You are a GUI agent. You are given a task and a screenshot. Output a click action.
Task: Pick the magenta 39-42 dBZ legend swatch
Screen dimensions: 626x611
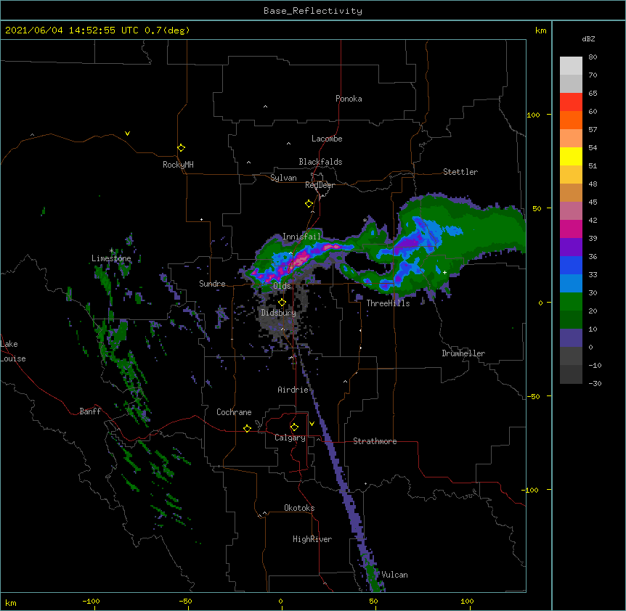click(x=571, y=229)
